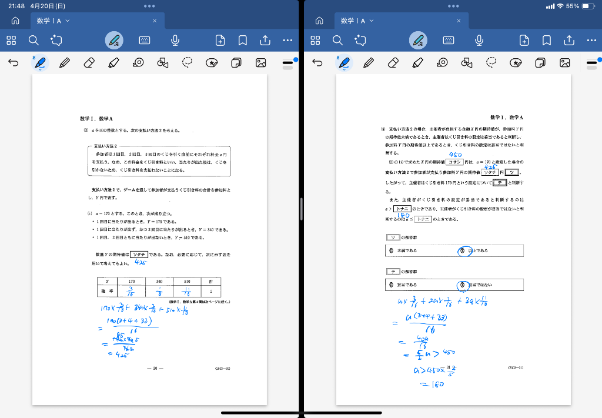Switch to keyboard typing mode in right pane
The height and width of the screenshot is (418, 602).
pos(449,40)
